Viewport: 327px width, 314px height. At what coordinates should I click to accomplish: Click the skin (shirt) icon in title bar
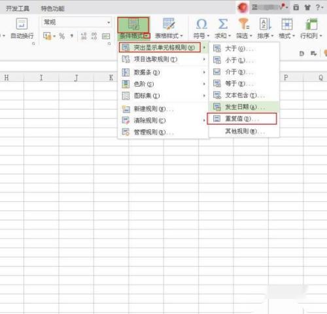307,7
